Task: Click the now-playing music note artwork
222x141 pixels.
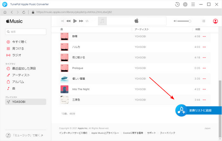Action: [x=102, y=21]
